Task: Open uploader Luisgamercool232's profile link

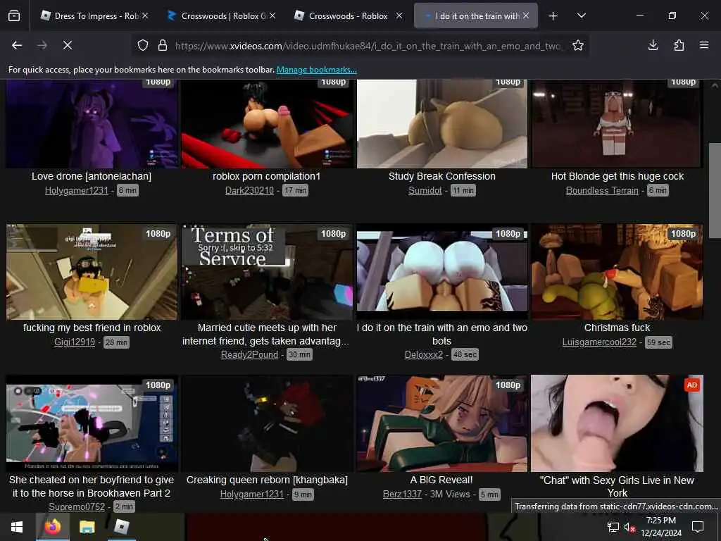Action: (599, 342)
